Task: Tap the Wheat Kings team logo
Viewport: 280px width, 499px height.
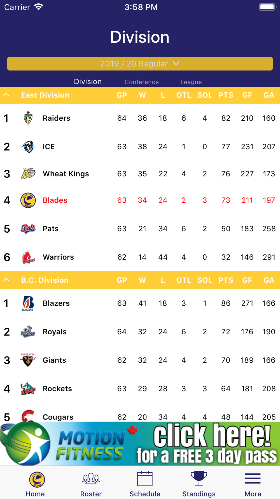Action: pos(28,174)
